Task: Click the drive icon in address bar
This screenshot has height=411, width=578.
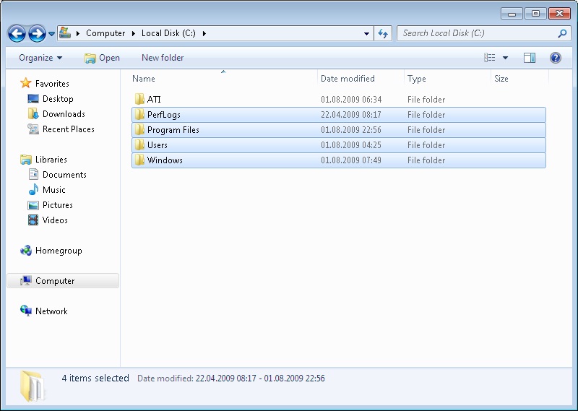Action: pyautogui.click(x=65, y=33)
